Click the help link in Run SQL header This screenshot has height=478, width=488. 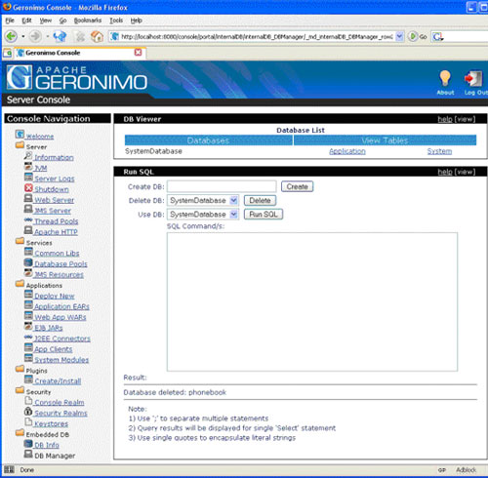(x=445, y=172)
